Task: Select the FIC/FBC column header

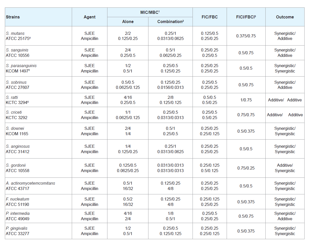Action: coord(210,17)
